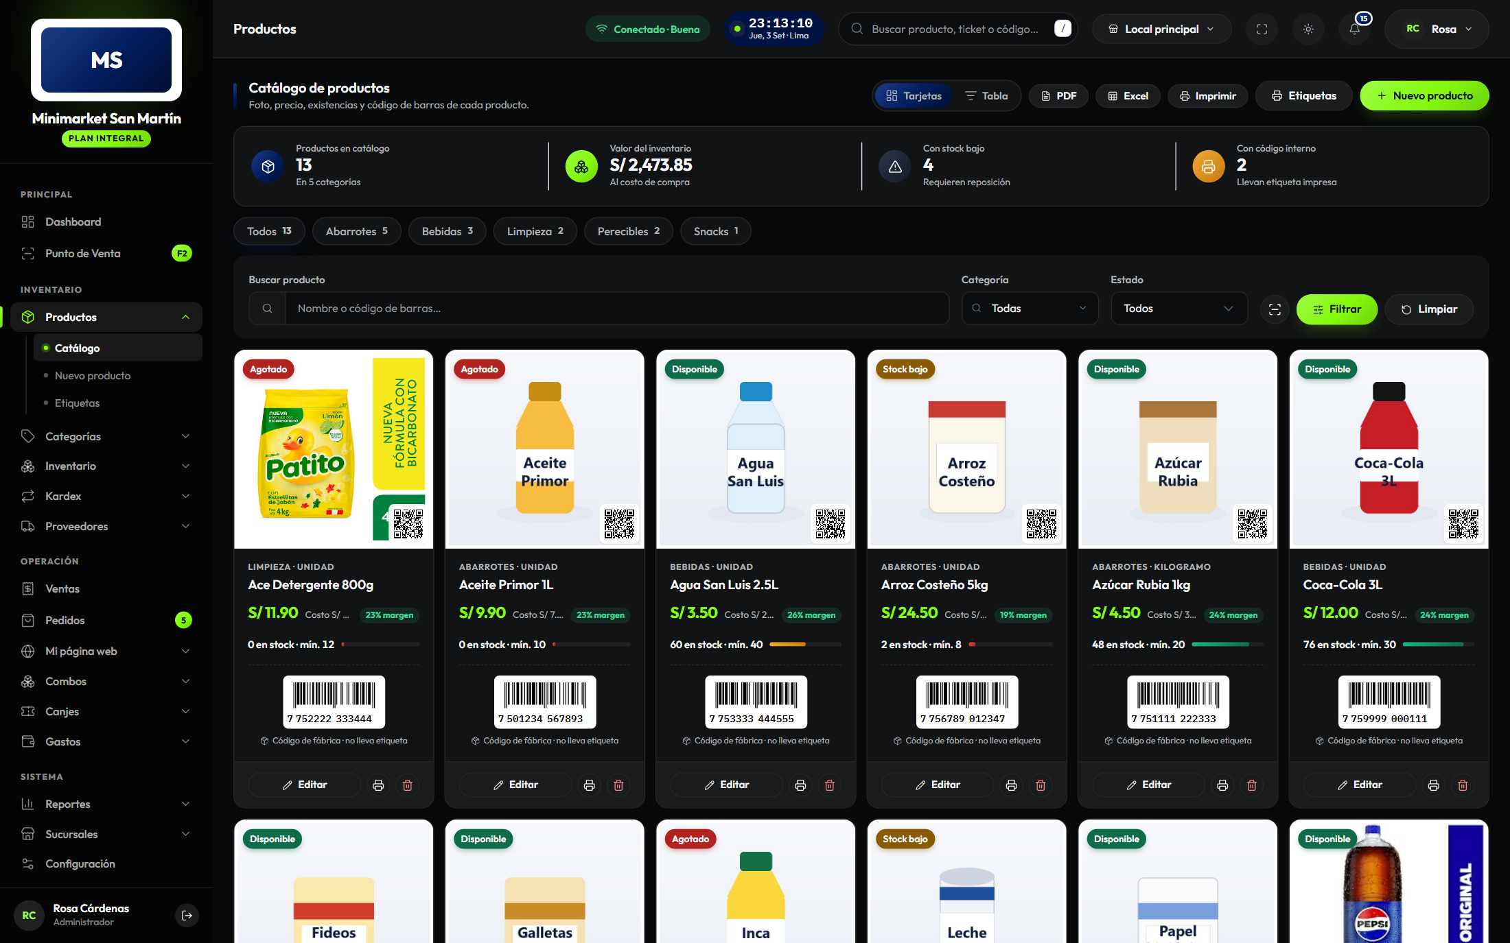Select Etiquetas submenu item in sidebar
The image size is (1510, 943).
[118, 403]
